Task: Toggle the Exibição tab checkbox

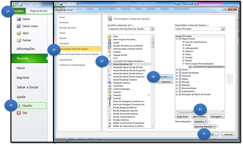Action: pyautogui.click(x=180, y=85)
